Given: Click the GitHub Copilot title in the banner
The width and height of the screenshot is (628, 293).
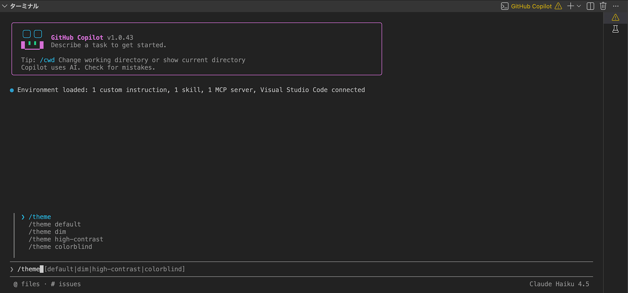Looking at the screenshot, I should click(x=77, y=38).
